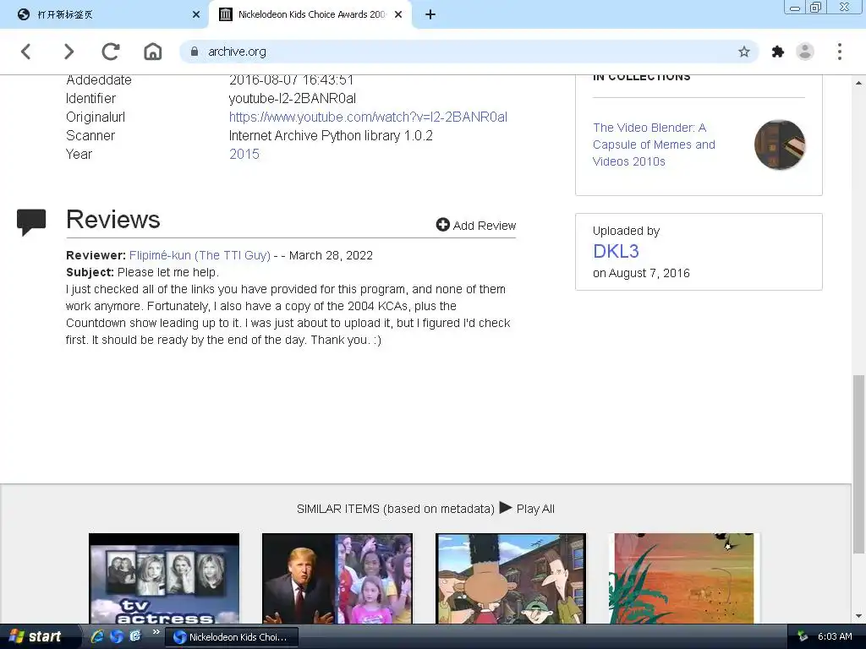The width and height of the screenshot is (866, 649).
Task: Click the system tray network icon
Action: point(803,636)
